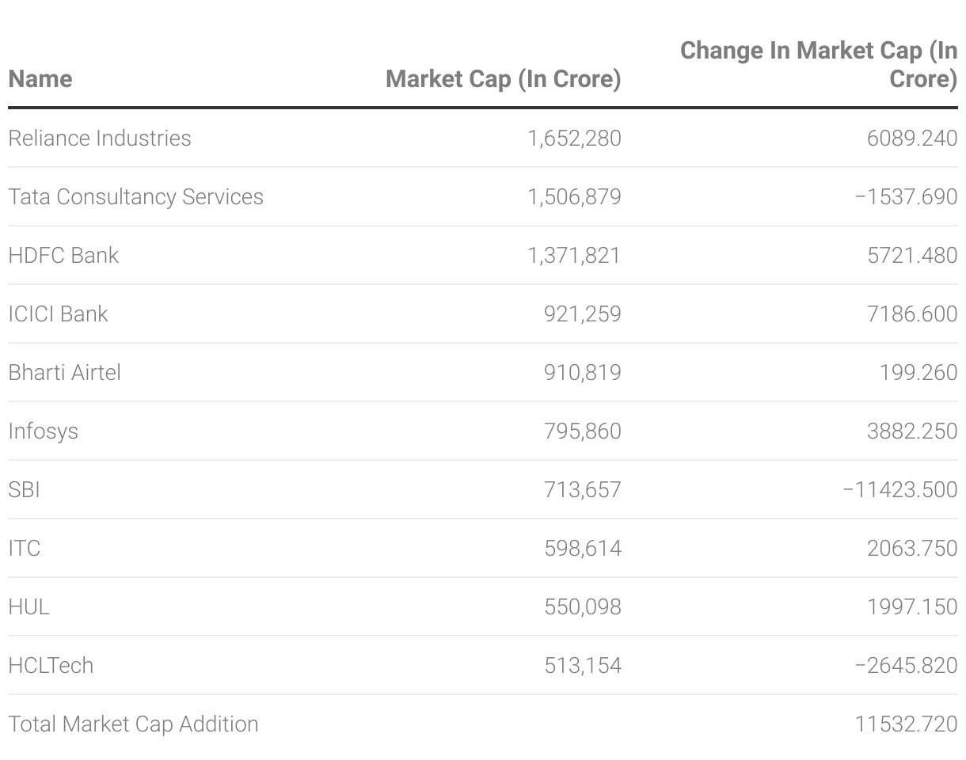Image resolution: width=966 pixels, height=760 pixels.
Task: Click SBI's change value −11423.500
Action: pos(899,490)
